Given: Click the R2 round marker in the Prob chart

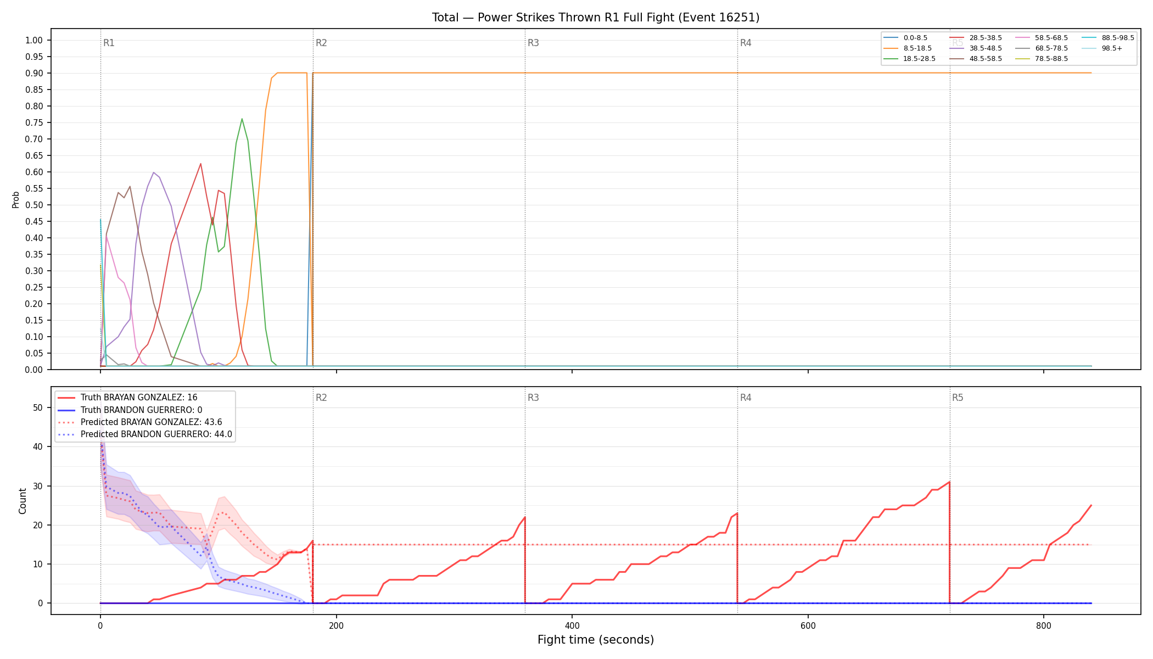Looking at the screenshot, I should (321, 43).
